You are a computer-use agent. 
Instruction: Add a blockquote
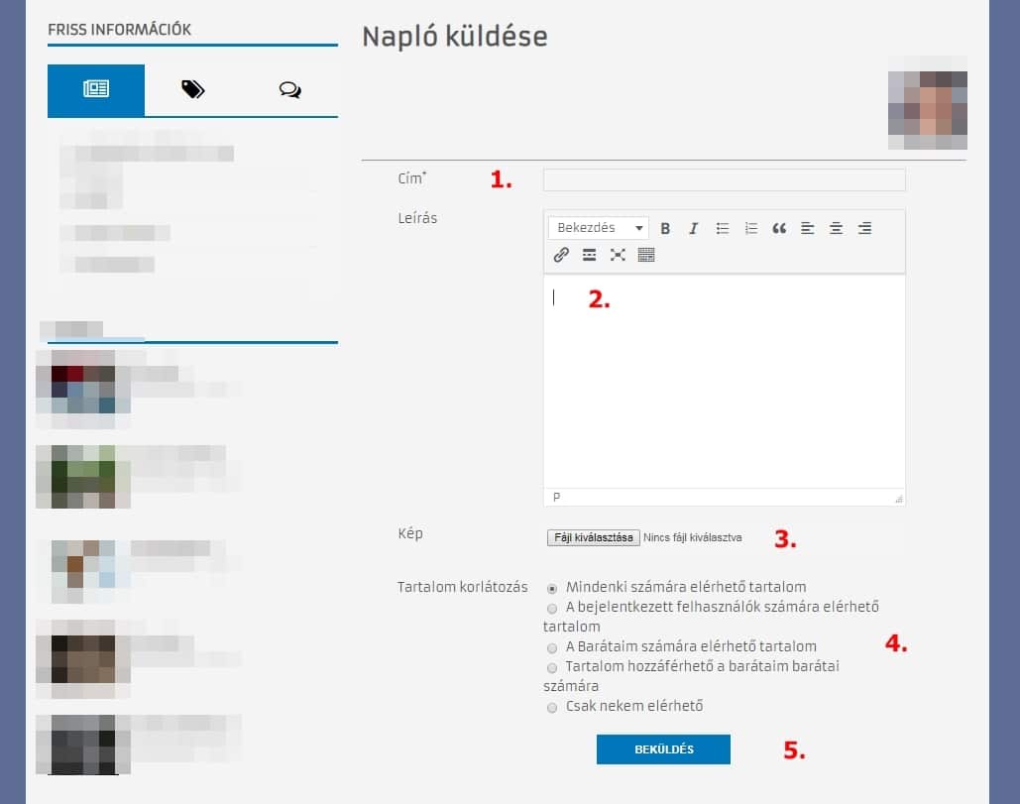pyautogui.click(x=779, y=228)
